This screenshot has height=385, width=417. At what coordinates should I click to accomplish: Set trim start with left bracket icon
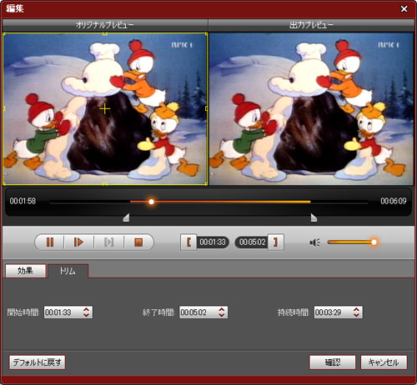188,242
